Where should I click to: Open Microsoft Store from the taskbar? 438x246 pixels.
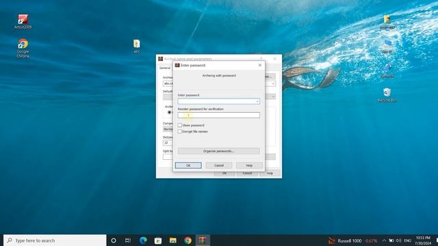click(x=158, y=241)
